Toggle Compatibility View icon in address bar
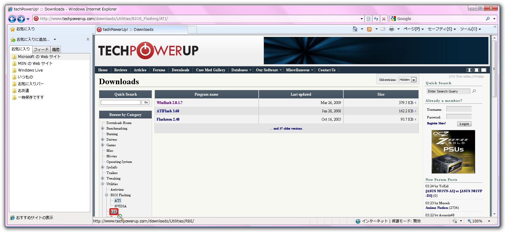 [x=368, y=19]
